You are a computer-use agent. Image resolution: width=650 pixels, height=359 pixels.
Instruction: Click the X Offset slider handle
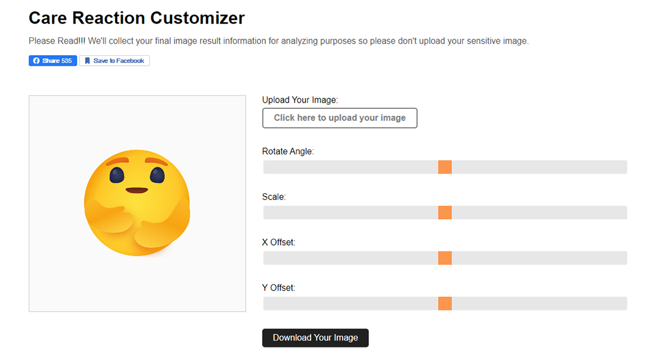coord(445,258)
